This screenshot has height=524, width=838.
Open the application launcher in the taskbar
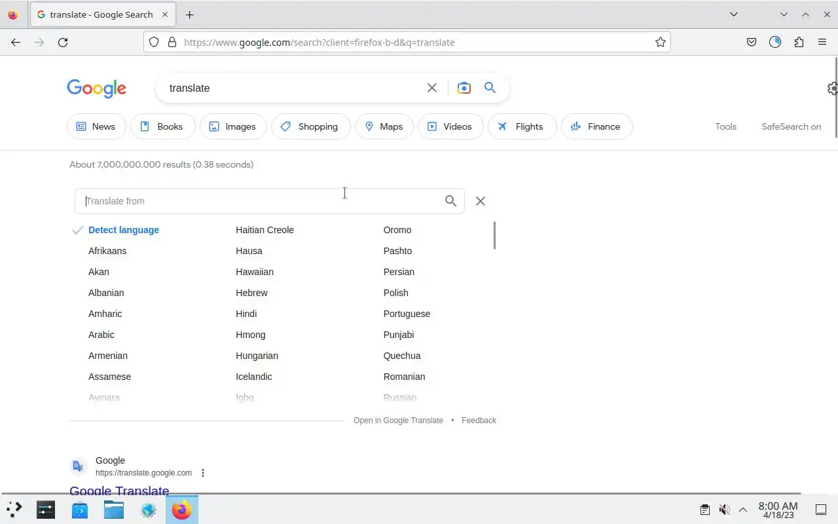[14, 510]
